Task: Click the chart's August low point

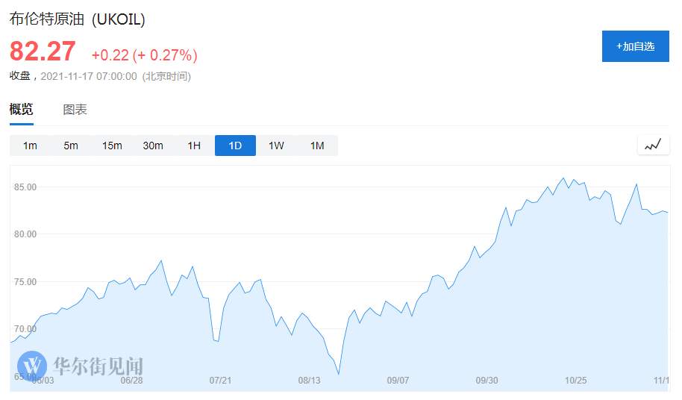Action: (339, 375)
